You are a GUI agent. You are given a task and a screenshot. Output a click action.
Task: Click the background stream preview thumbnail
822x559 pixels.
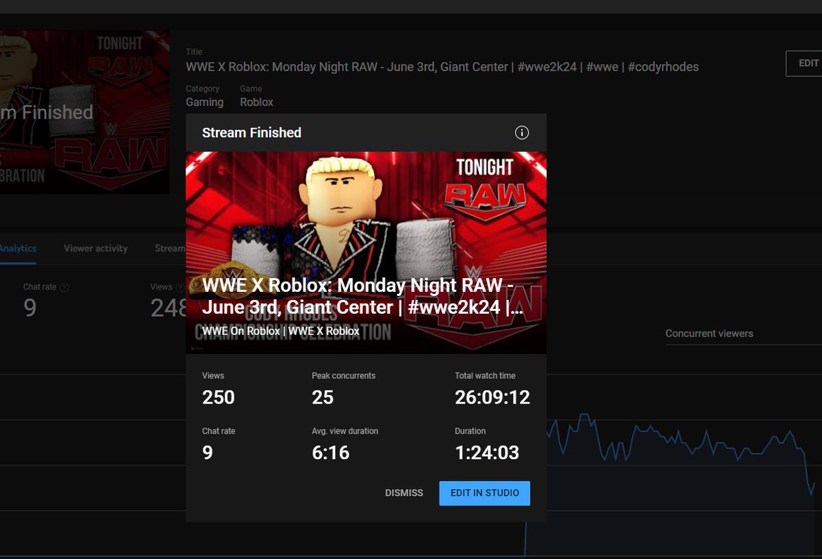tap(85, 112)
